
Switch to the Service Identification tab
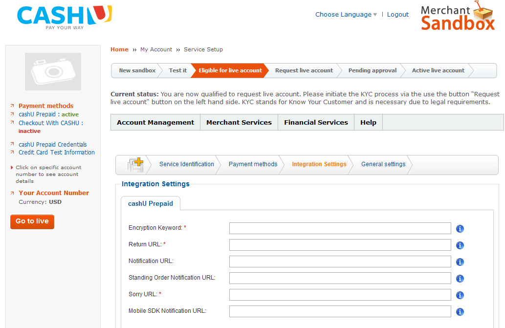click(186, 164)
